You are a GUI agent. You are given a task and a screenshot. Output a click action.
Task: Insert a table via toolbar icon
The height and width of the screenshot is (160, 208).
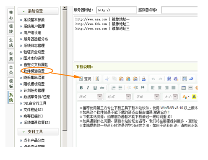(183, 88)
